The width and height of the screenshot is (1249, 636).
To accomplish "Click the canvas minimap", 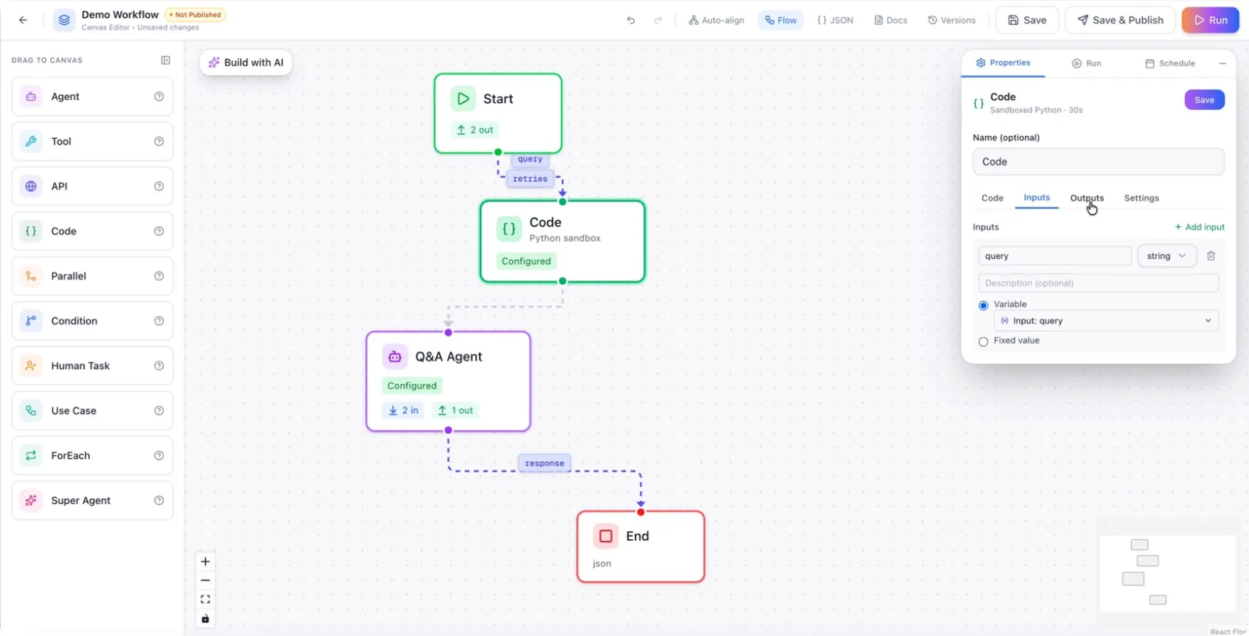I will point(1167,574).
